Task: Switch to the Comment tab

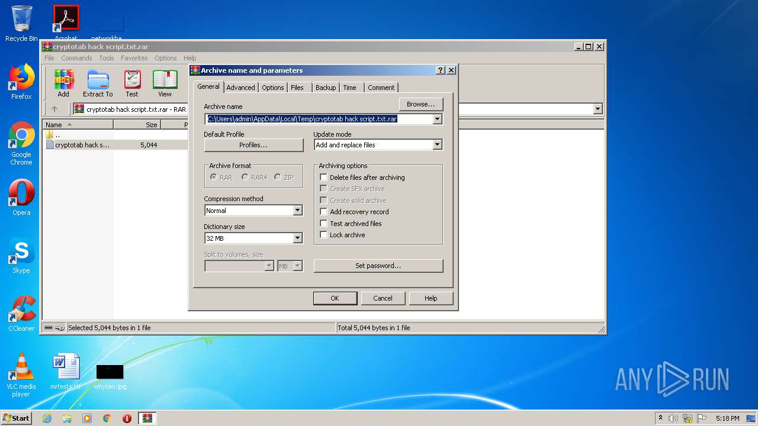Action: (381, 88)
